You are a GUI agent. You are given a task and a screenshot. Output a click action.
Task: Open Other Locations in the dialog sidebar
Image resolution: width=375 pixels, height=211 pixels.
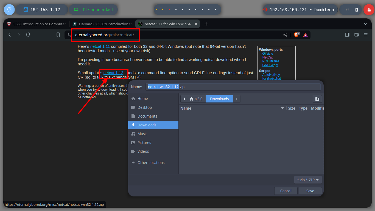pyautogui.click(x=153, y=163)
